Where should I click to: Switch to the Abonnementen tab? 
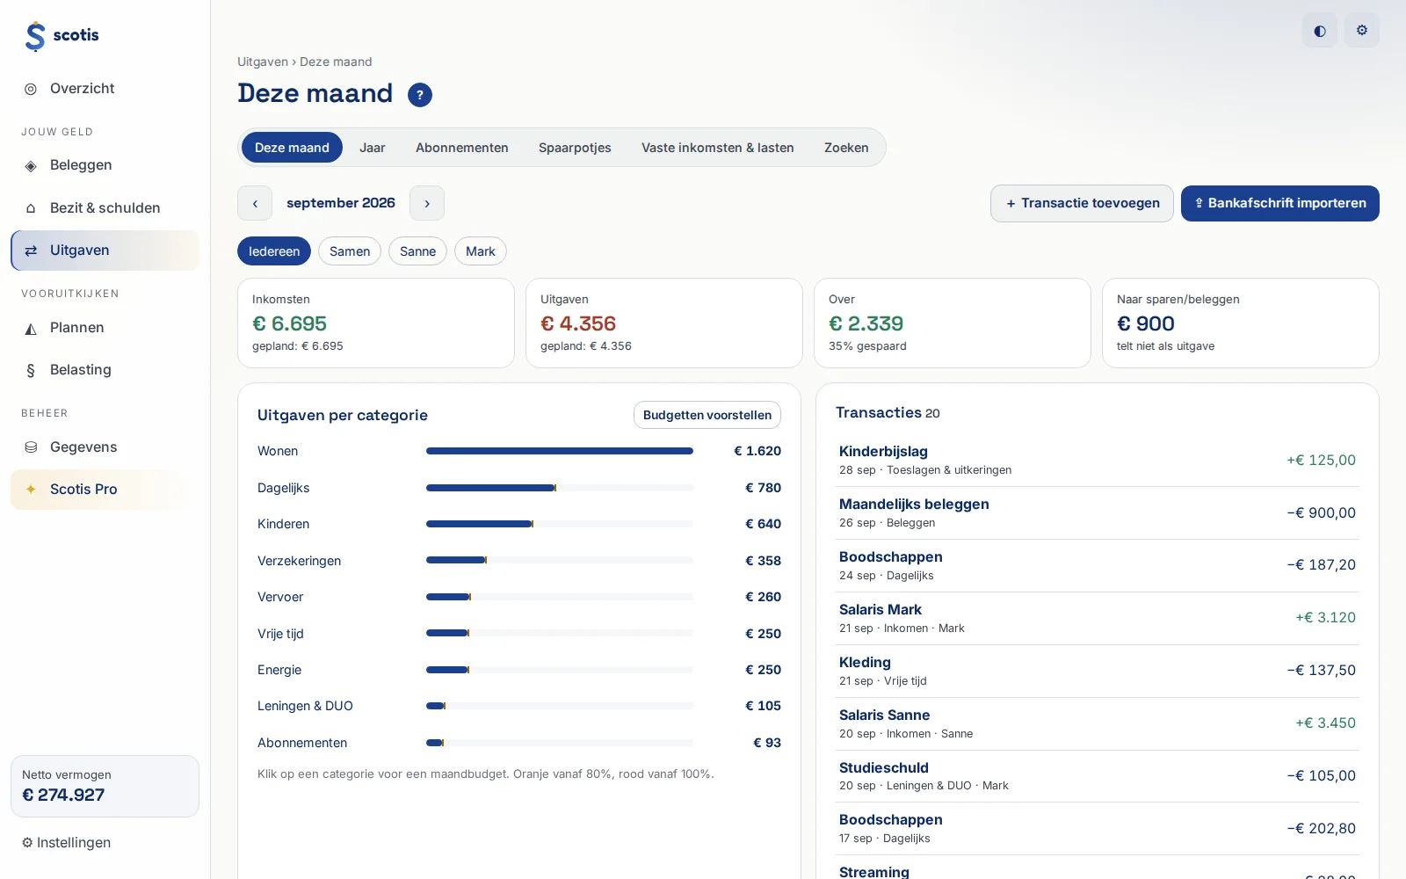click(x=462, y=148)
